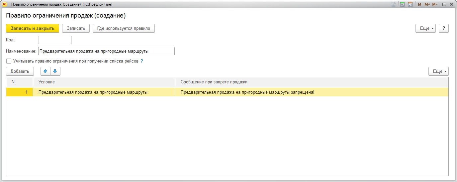Expand the top Еще dropdown menu
The height and width of the screenshot is (182, 457).
coord(425,28)
